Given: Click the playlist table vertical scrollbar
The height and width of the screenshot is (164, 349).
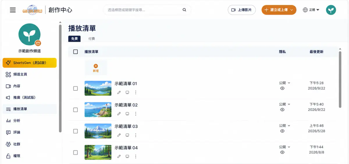Looking at the screenshot, I should (340, 80).
